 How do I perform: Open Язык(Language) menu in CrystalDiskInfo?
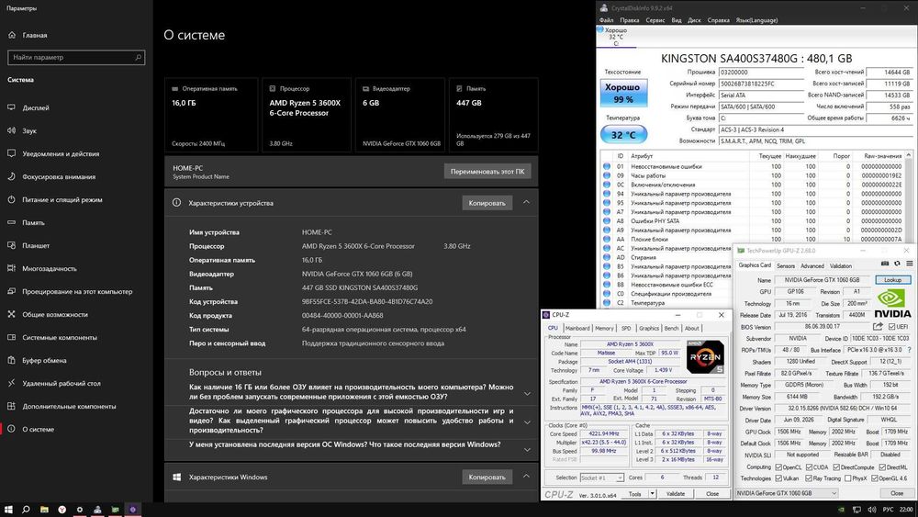tap(756, 20)
